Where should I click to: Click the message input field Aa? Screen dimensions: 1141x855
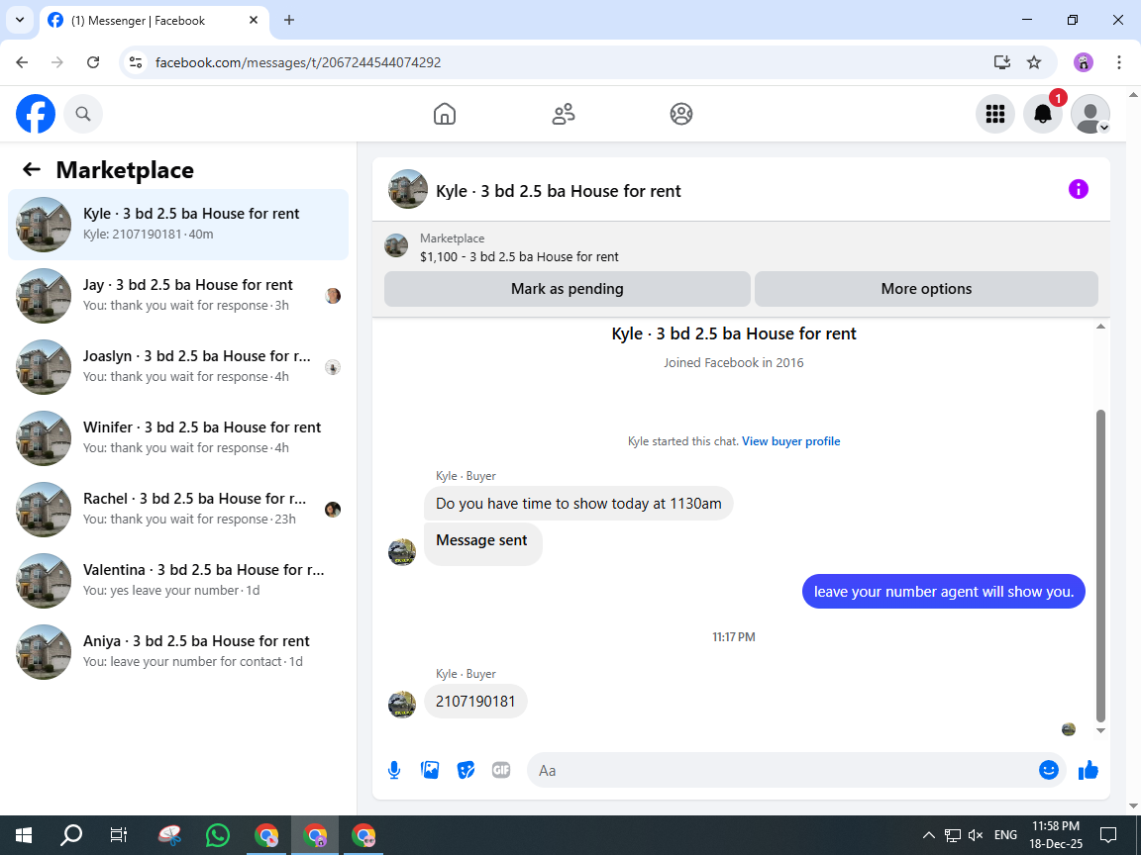pyautogui.click(x=782, y=770)
